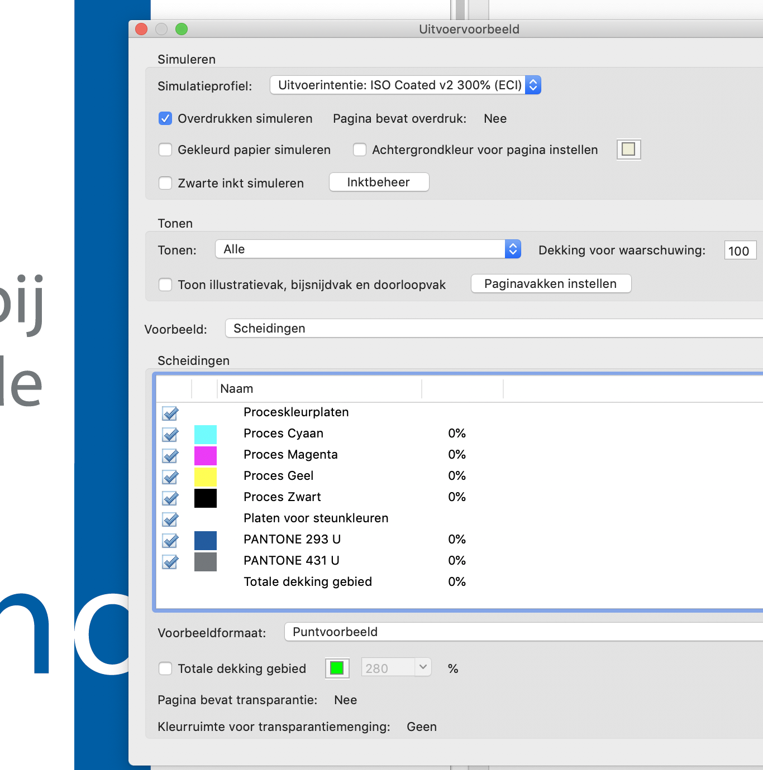Click the page background color swatch
The height and width of the screenshot is (770, 763).
(x=628, y=149)
